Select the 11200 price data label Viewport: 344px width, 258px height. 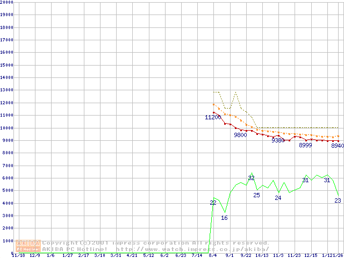click(213, 117)
